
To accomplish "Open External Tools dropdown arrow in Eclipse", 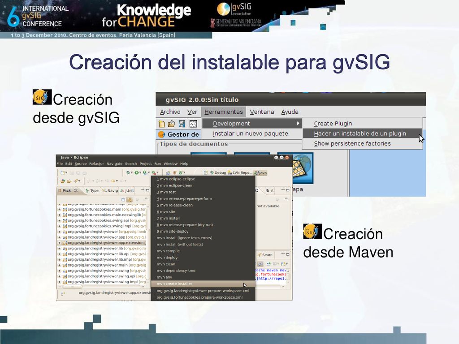I will click(157, 172).
